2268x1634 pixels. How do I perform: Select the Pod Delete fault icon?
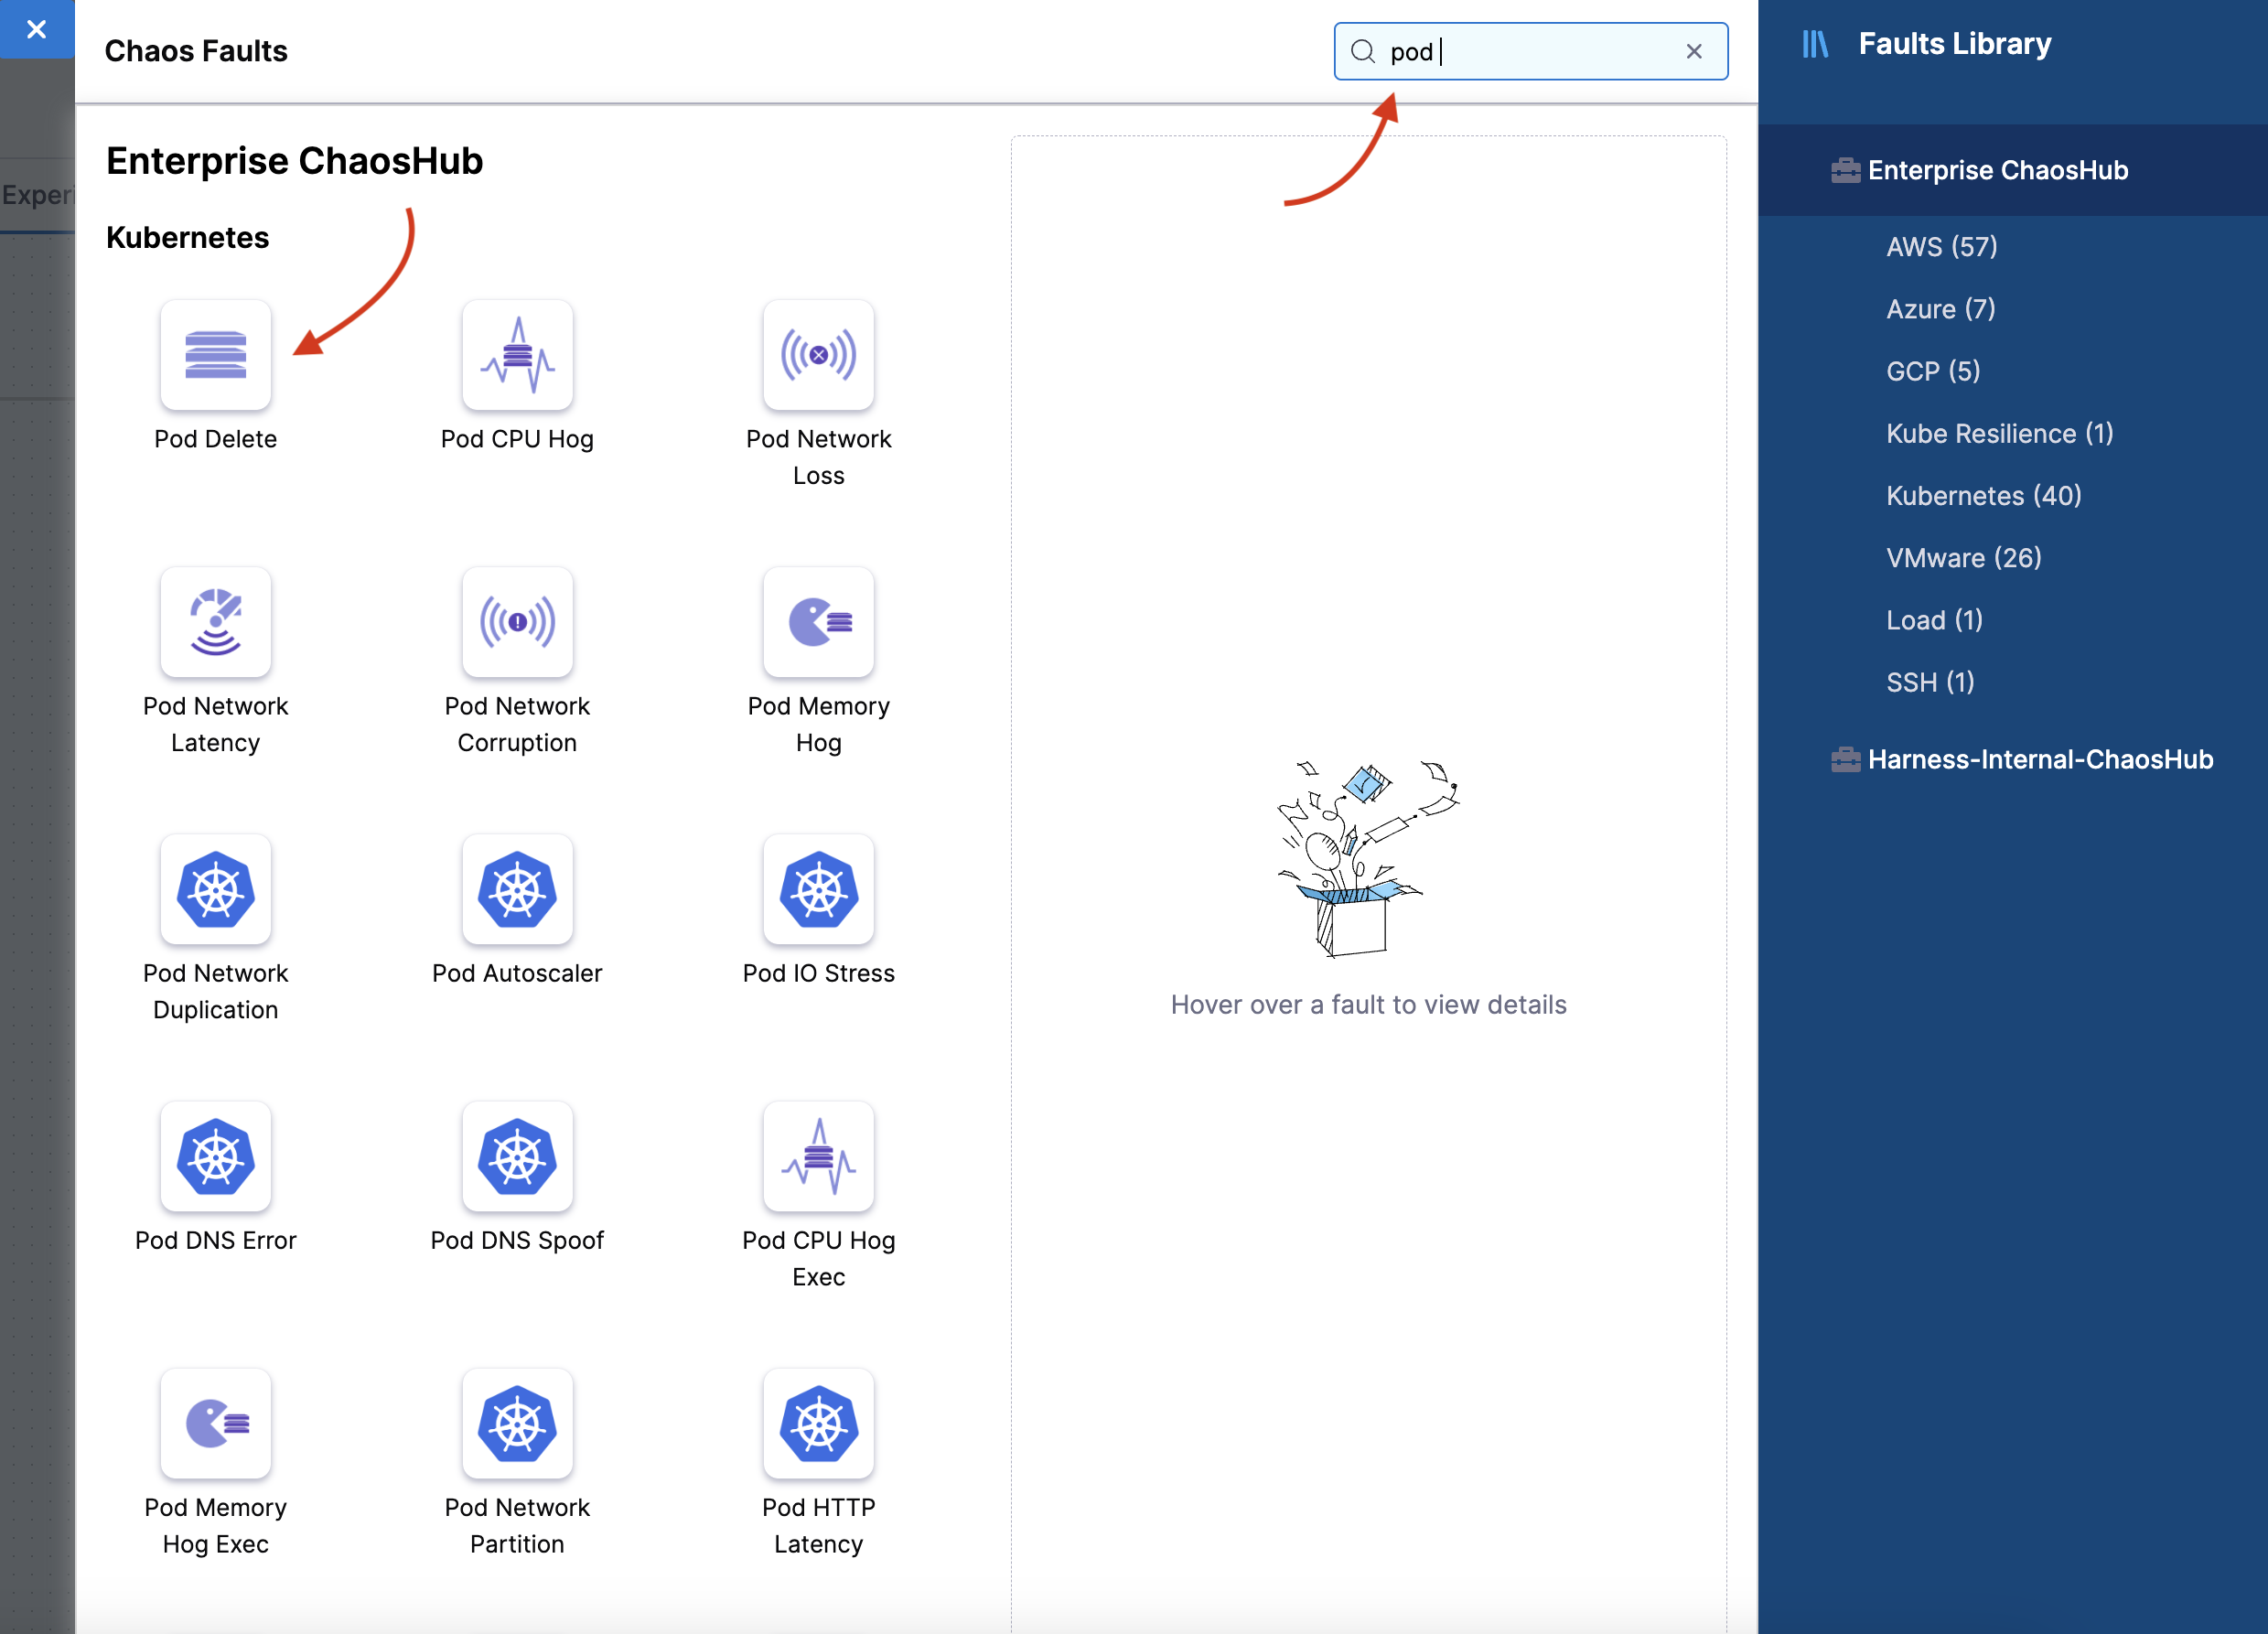point(215,355)
